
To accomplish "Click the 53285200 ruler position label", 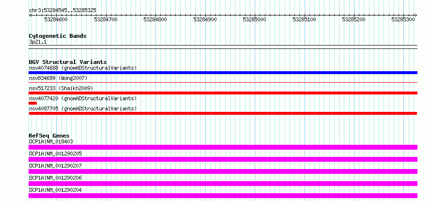I will click(354, 19).
